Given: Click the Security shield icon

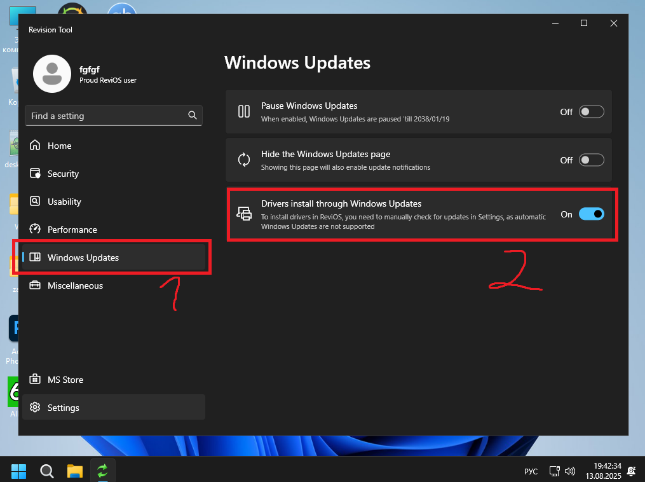Looking at the screenshot, I should tap(35, 174).
